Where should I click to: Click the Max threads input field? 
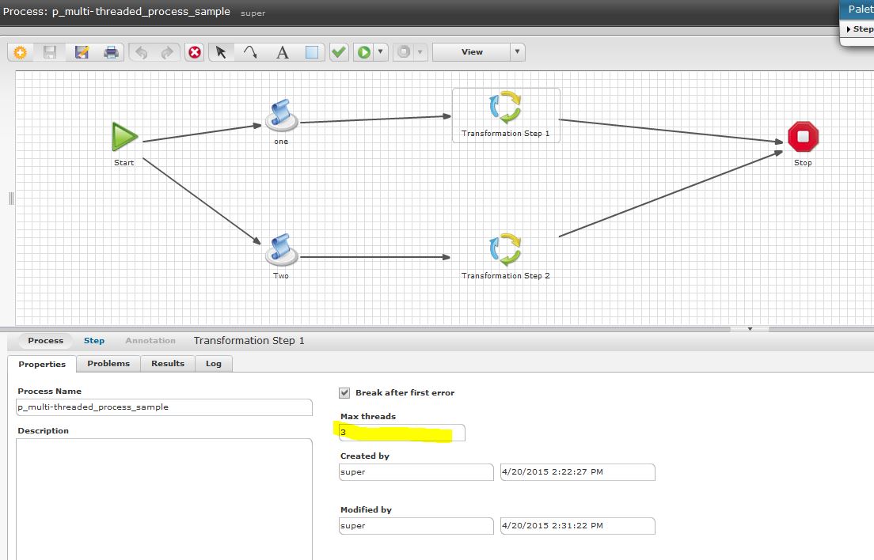[x=402, y=433]
